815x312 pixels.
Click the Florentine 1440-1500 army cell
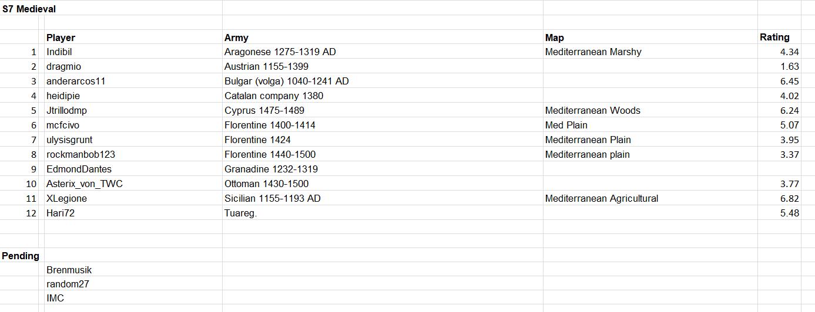pos(383,154)
